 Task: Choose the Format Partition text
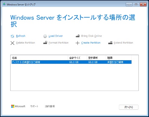pos(59,43)
